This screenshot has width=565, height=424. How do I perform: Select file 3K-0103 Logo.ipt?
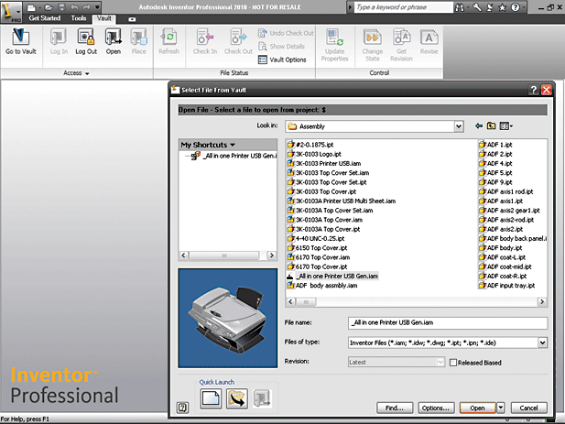pyautogui.click(x=315, y=154)
